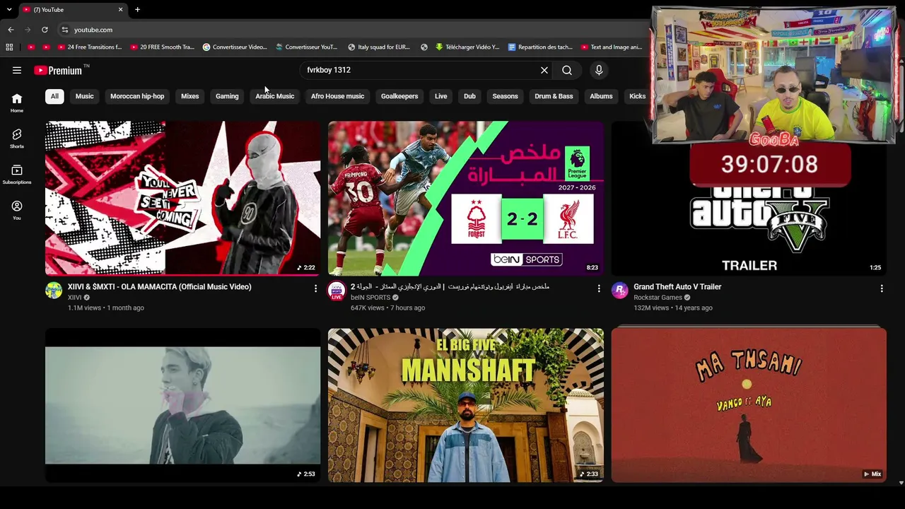
Task: Visit the Rockstar Games channel name link
Action: (658, 298)
